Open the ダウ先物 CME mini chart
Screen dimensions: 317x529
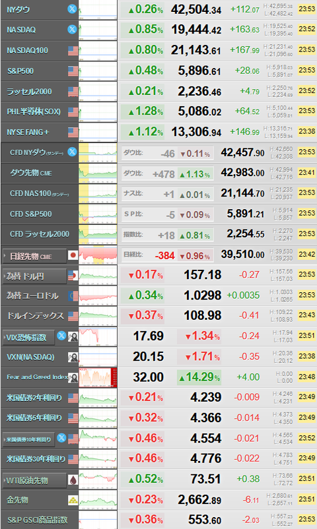click(98, 173)
